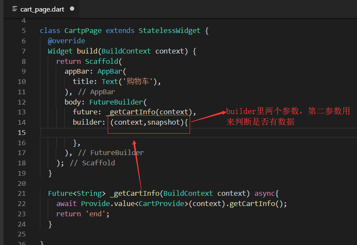Click 'CartpPage' class name on line 5

coord(83,31)
